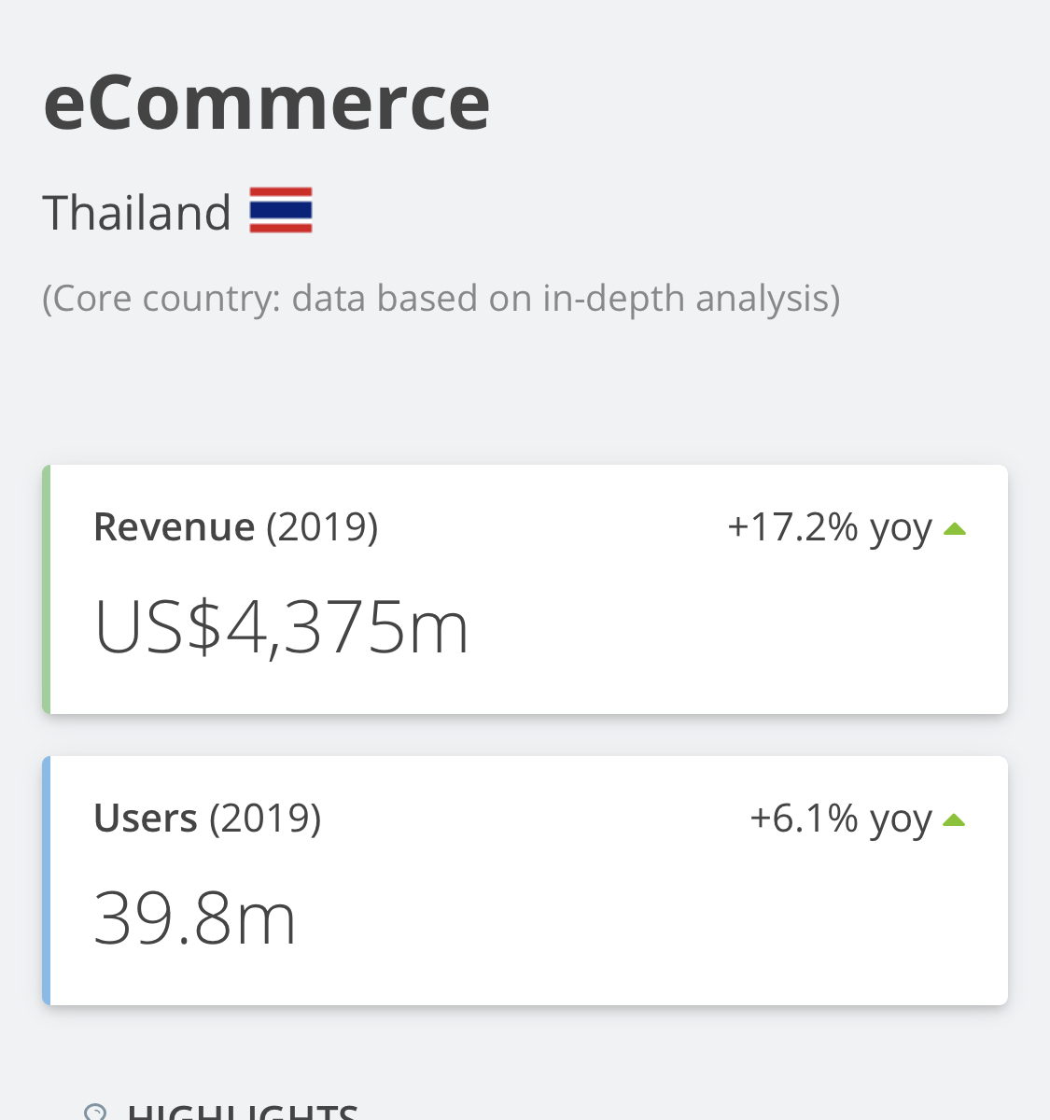This screenshot has height=1120, width=1050.
Task: Click the +6.1% yoy growth figure
Action: tap(840, 819)
